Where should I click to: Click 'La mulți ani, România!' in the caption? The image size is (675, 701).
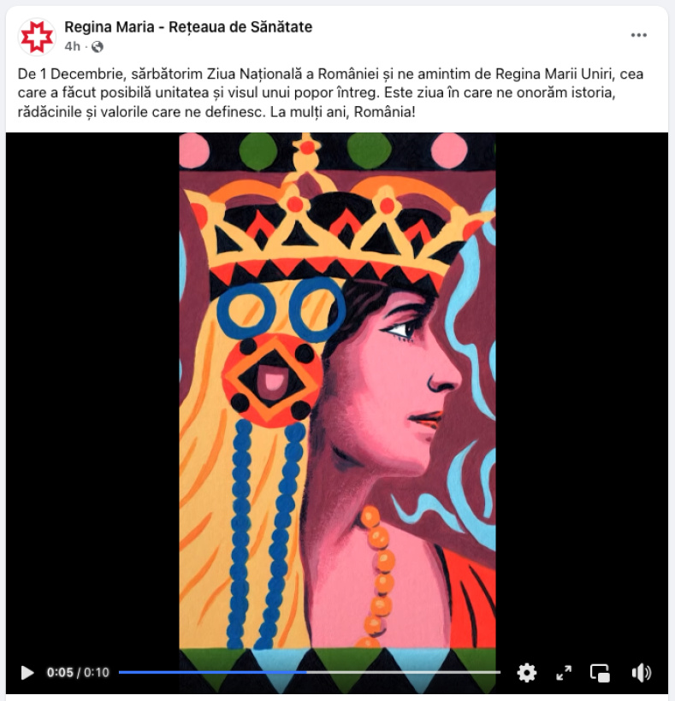pos(343,112)
